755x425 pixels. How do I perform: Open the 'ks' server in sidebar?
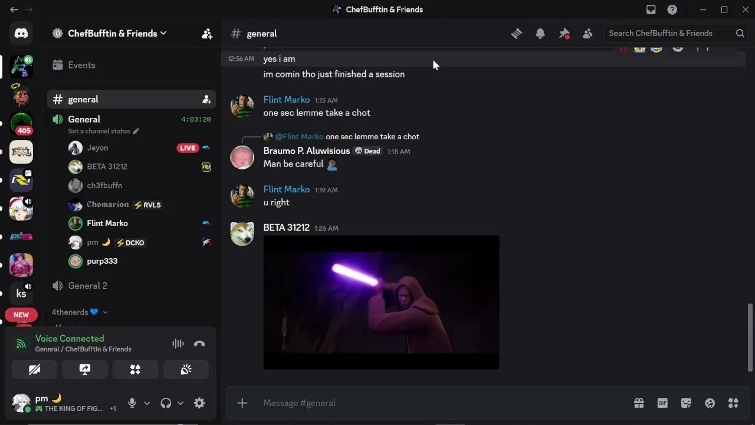[x=21, y=293]
